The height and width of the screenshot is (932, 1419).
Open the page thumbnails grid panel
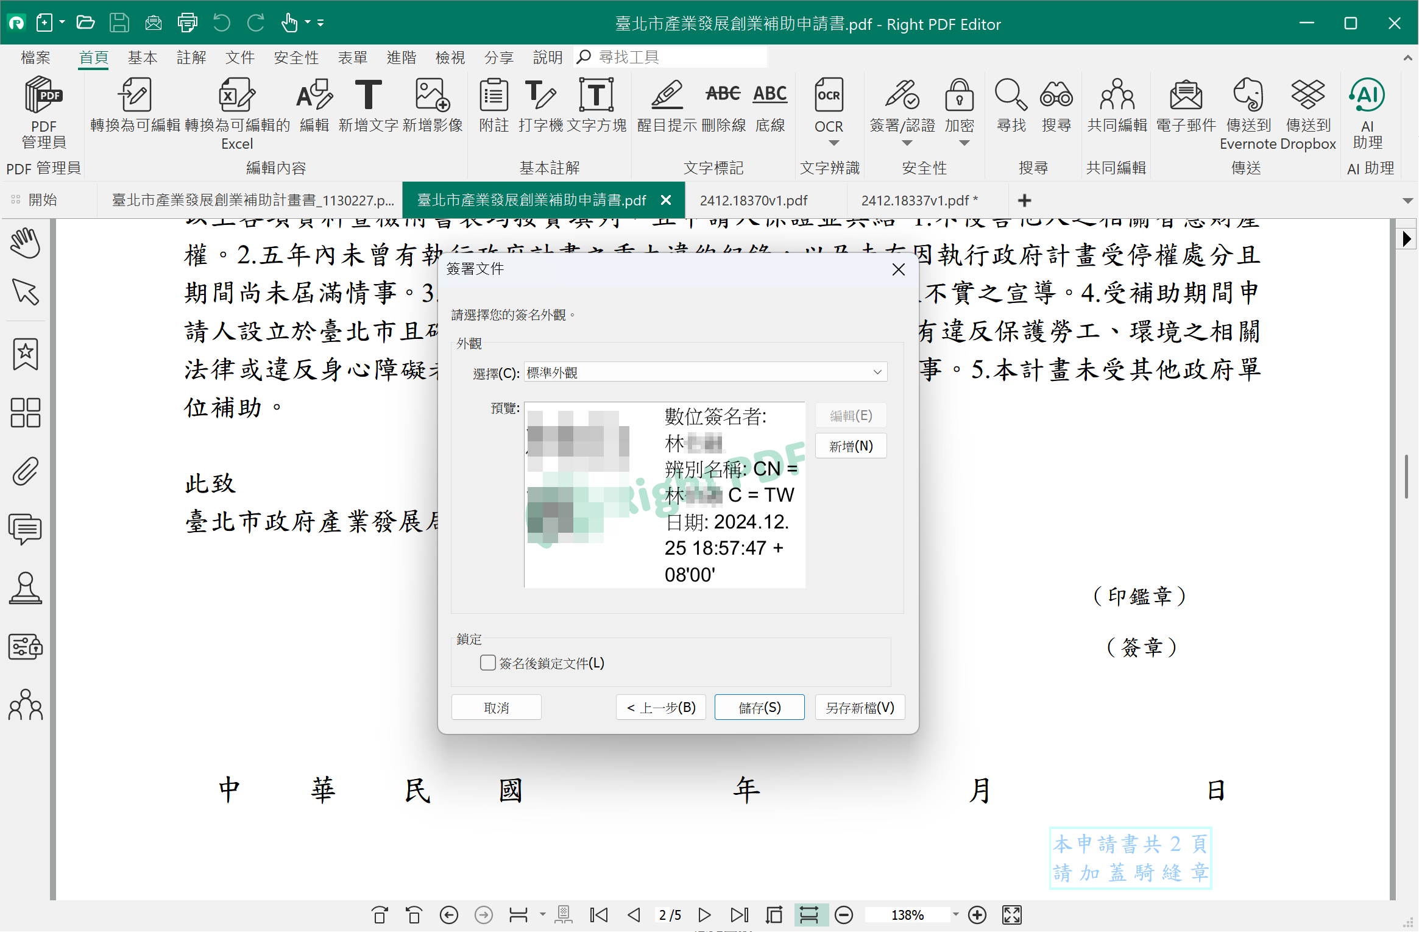(x=26, y=413)
